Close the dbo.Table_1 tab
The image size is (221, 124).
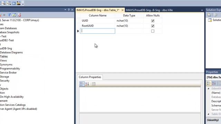coord(123,10)
